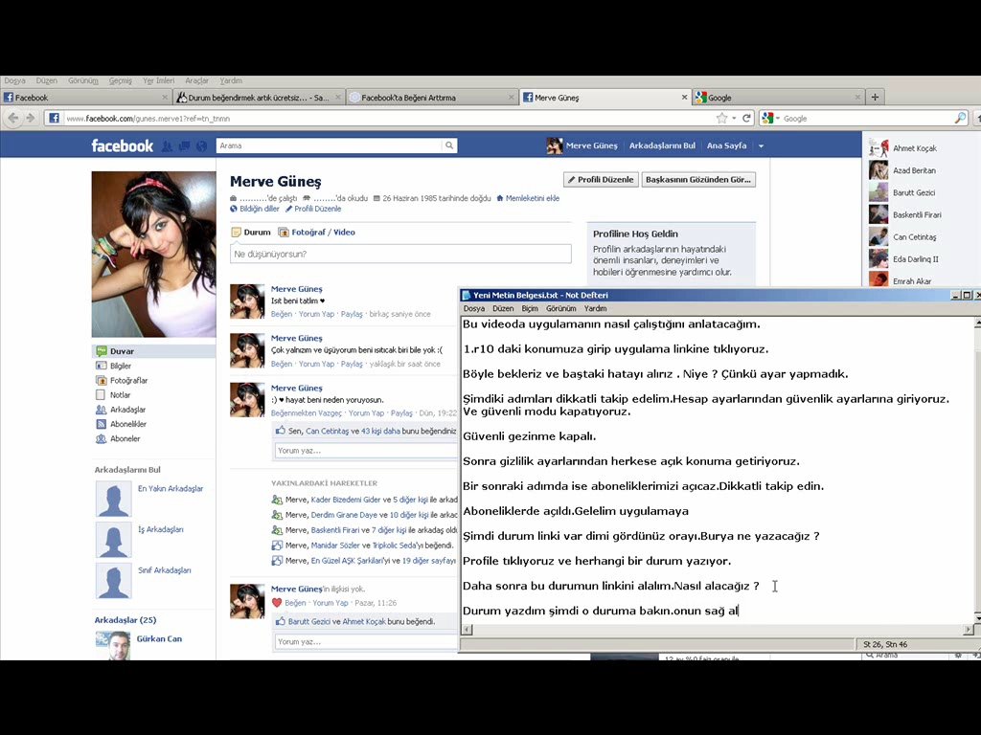The height and width of the screenshot is (735, 981).
Task: Open Notepad Görünüm menu
Action: click(560, 308)
